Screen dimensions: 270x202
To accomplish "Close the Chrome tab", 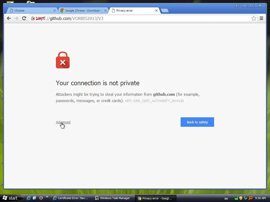I will point(55,11).
